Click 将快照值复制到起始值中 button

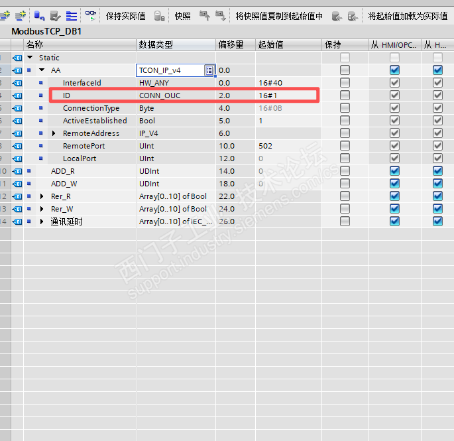coord(279,16)
